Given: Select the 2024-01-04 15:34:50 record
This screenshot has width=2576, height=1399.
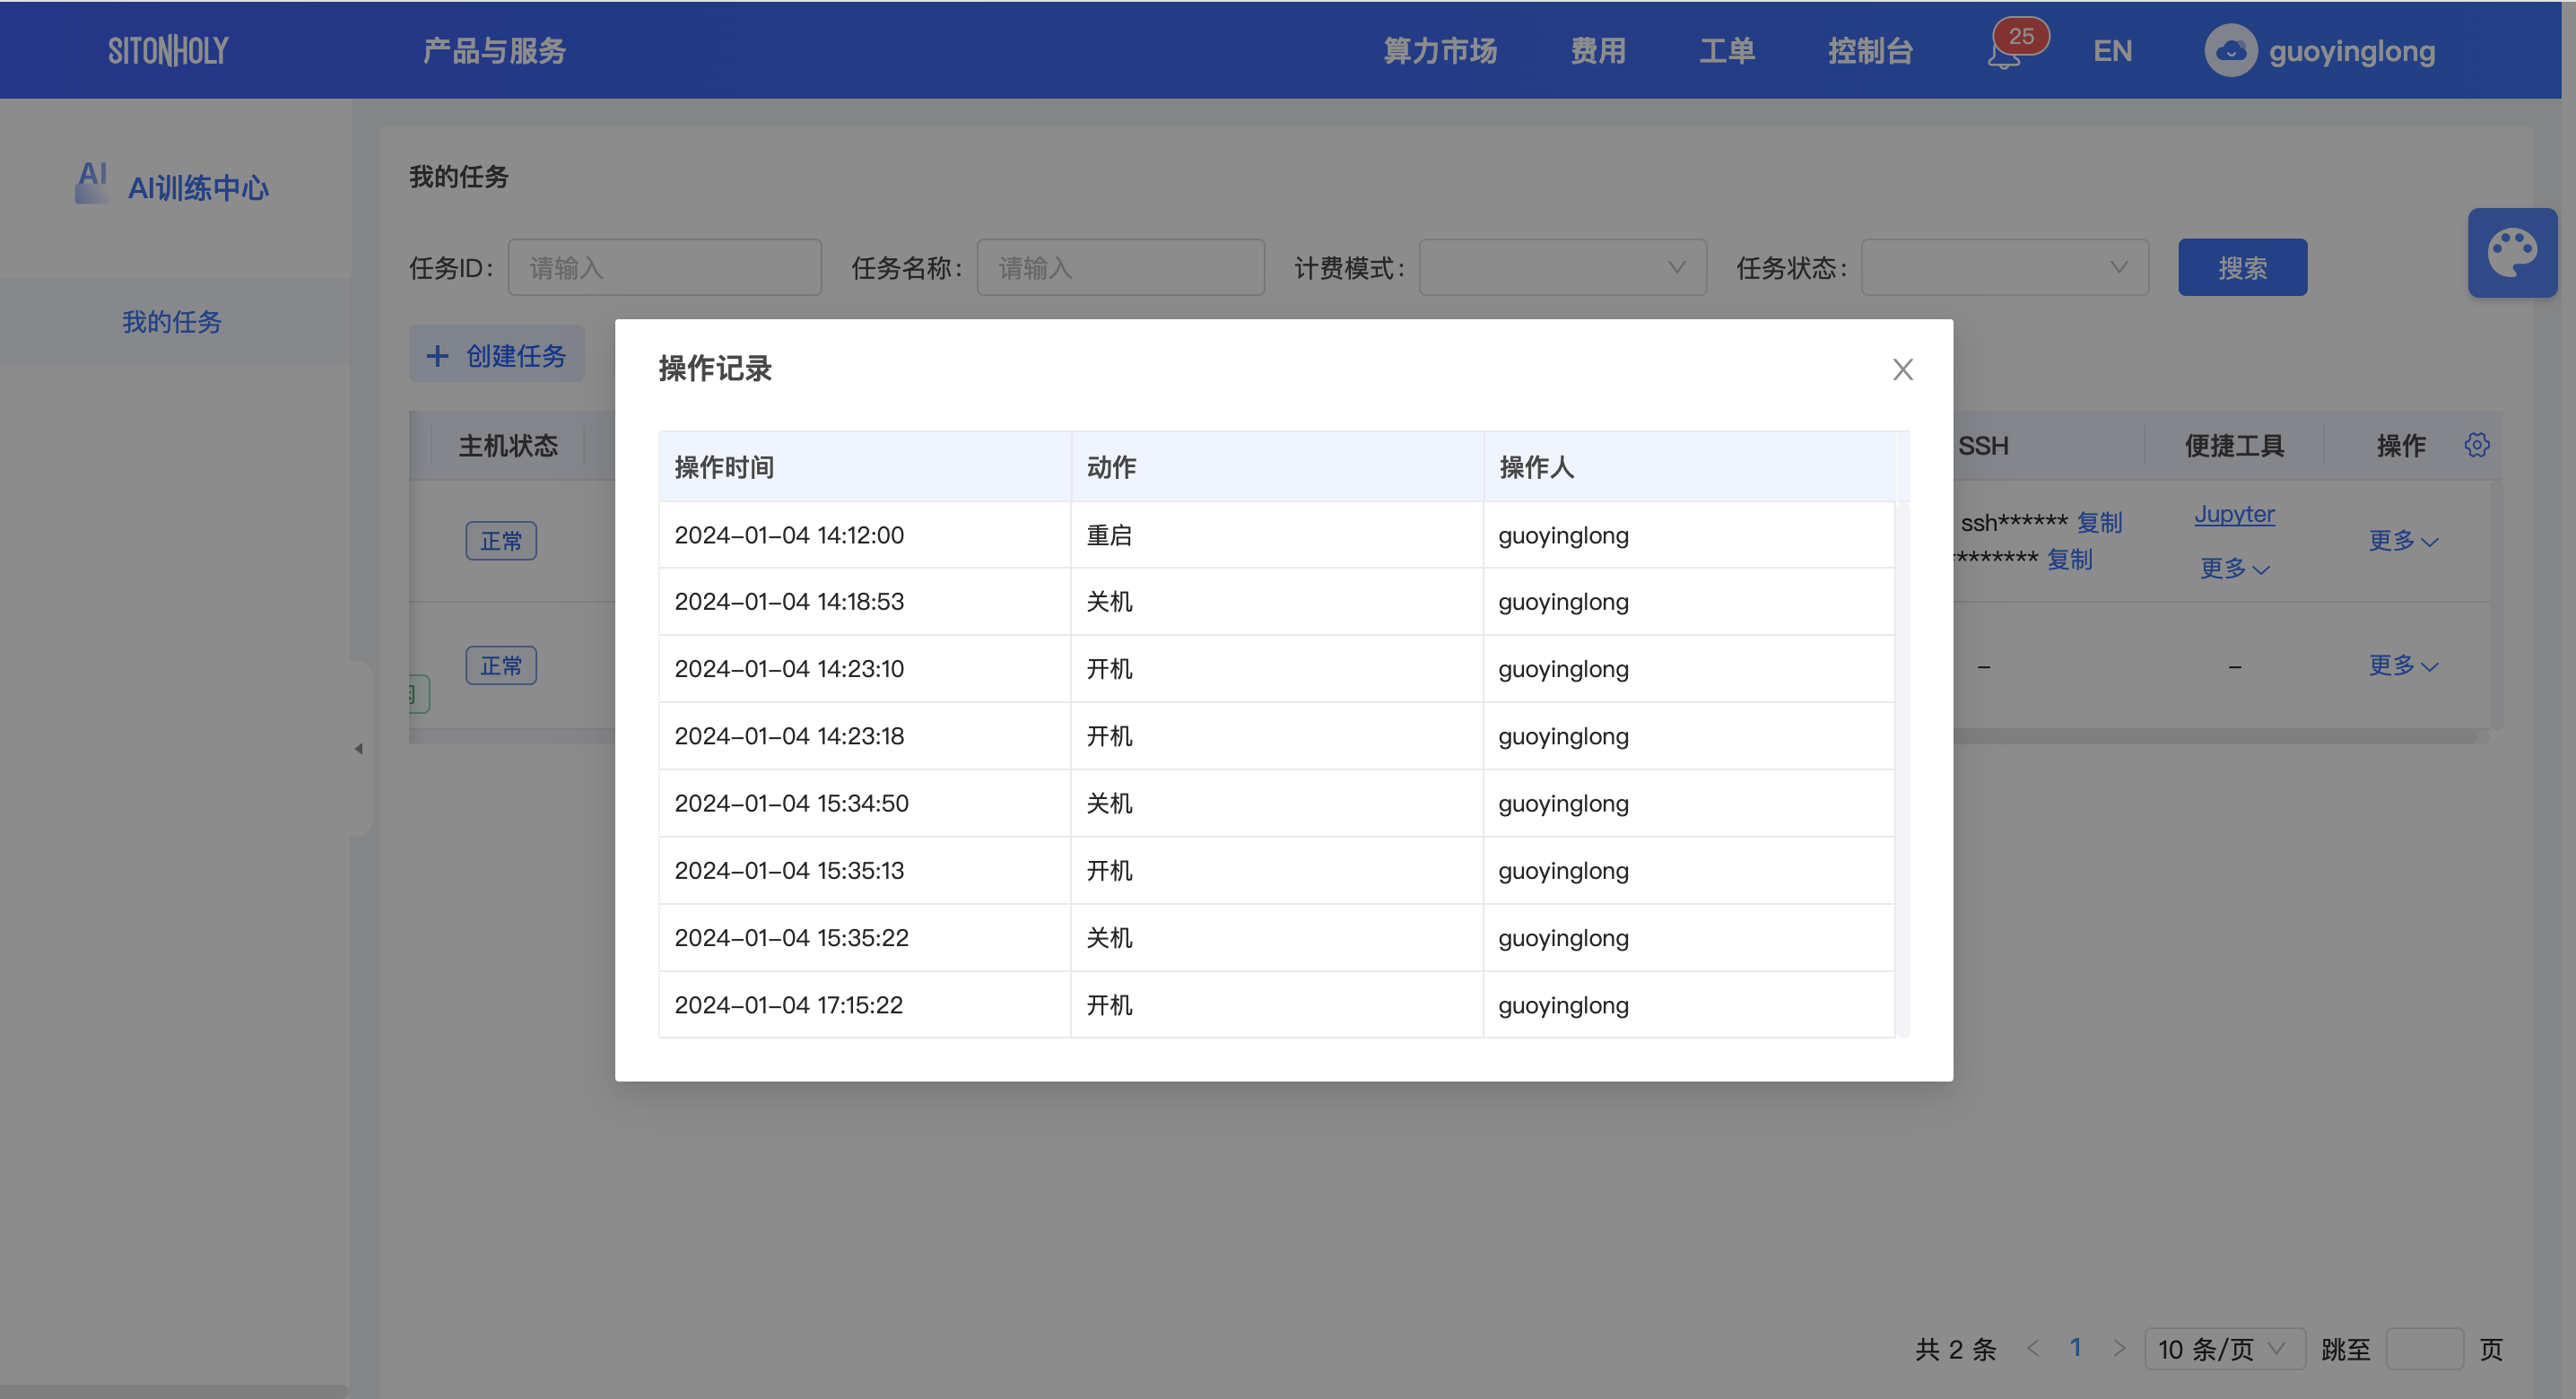Looking at the screenshot, I should pyautogui.click(x=1277, y=803).
